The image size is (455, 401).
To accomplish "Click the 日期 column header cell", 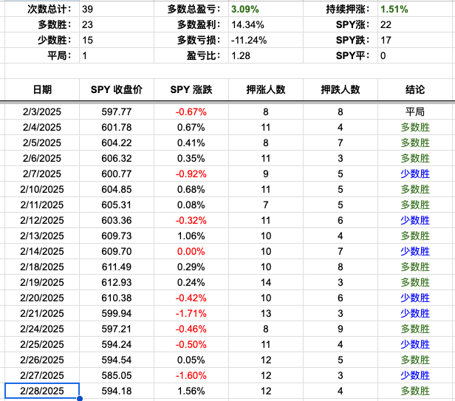I will point(42,89).
